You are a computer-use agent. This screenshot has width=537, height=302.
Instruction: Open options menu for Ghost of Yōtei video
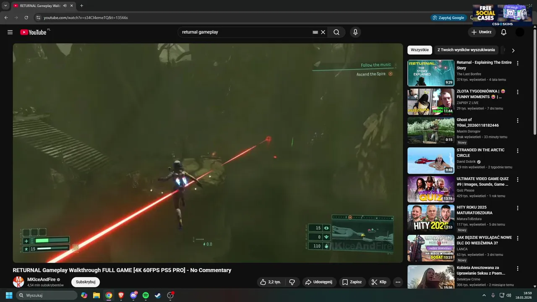pos(517,120)
